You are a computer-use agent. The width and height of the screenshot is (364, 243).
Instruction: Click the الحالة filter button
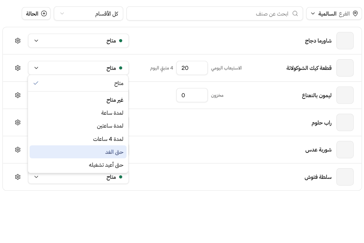[x=36, y=14]
